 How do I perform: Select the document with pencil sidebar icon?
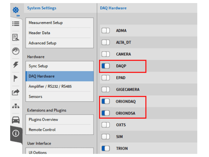16,37
